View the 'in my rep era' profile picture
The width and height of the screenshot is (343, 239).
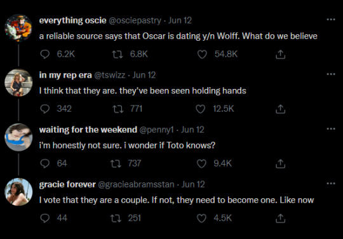click(x=18, y=83)
